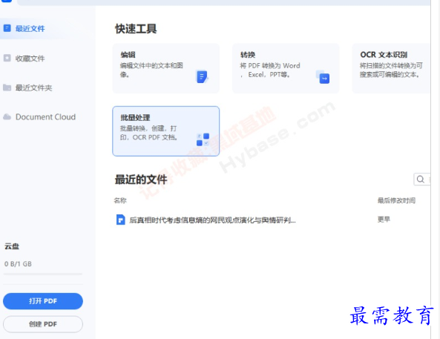Click the PDF file icon of the recent file row
Viewport: 440px width, 339px height.
[x=121, y=220]
